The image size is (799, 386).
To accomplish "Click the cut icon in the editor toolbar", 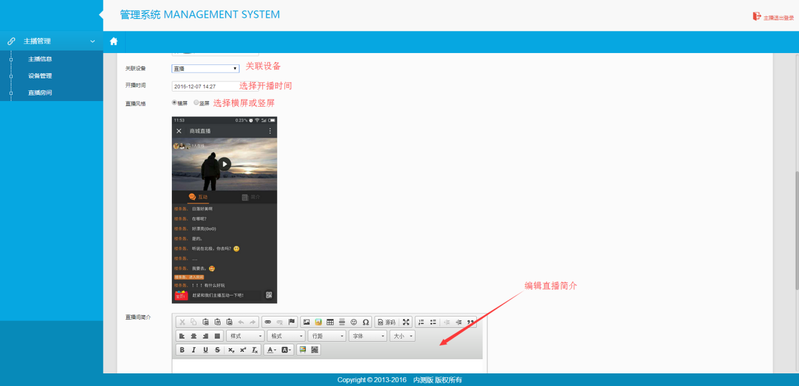I will 183,322.
